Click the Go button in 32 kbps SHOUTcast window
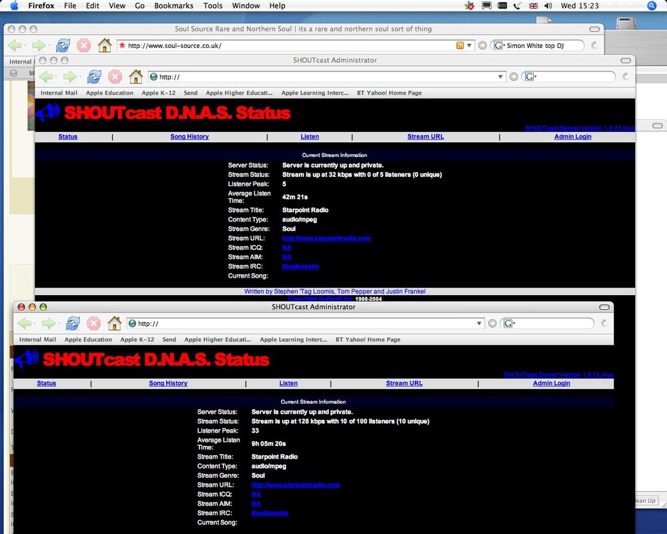The image size is (667, 534). click(x=514, y=77)
